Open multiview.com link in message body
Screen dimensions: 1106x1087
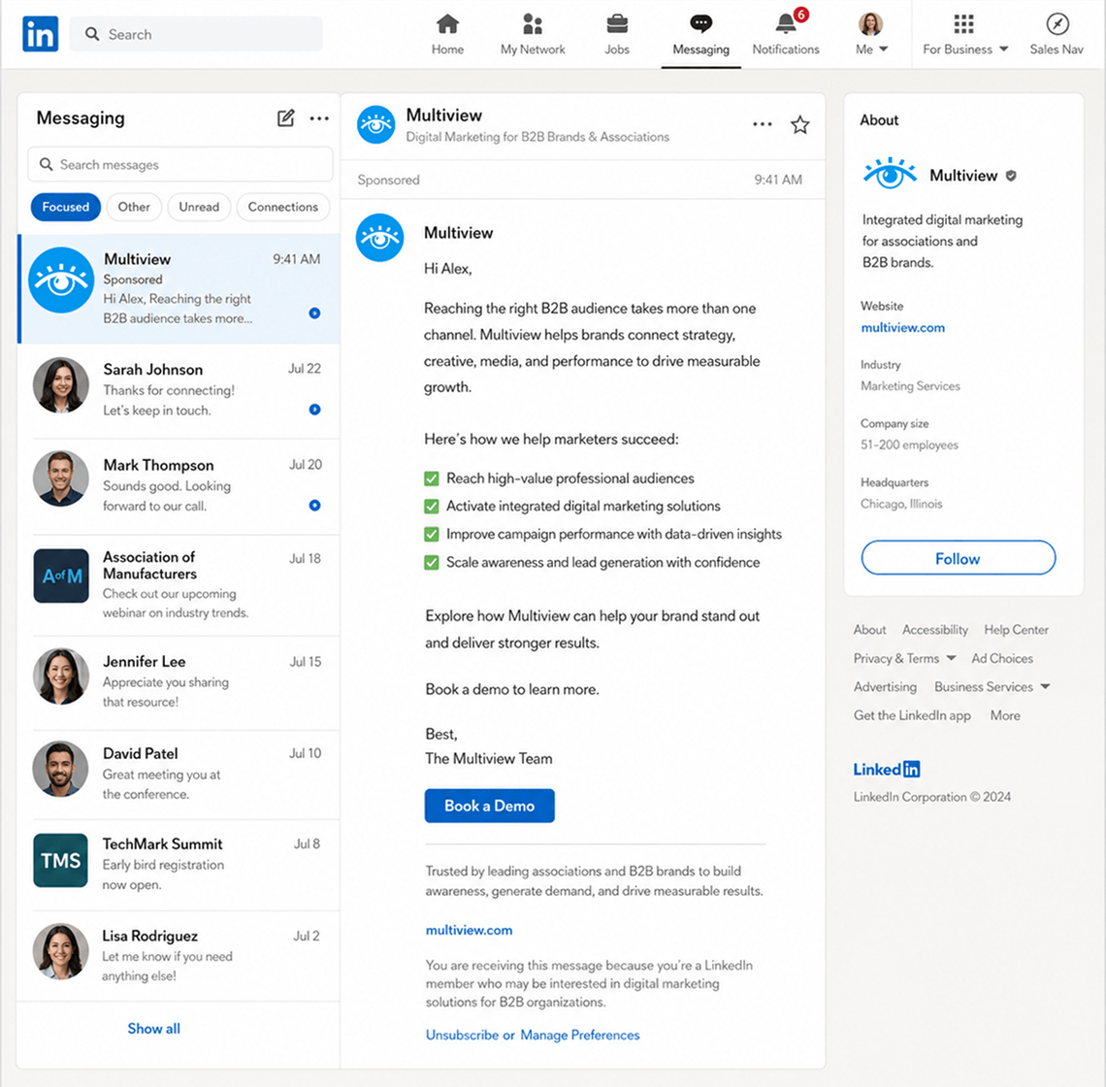click(x=469, y=931)
